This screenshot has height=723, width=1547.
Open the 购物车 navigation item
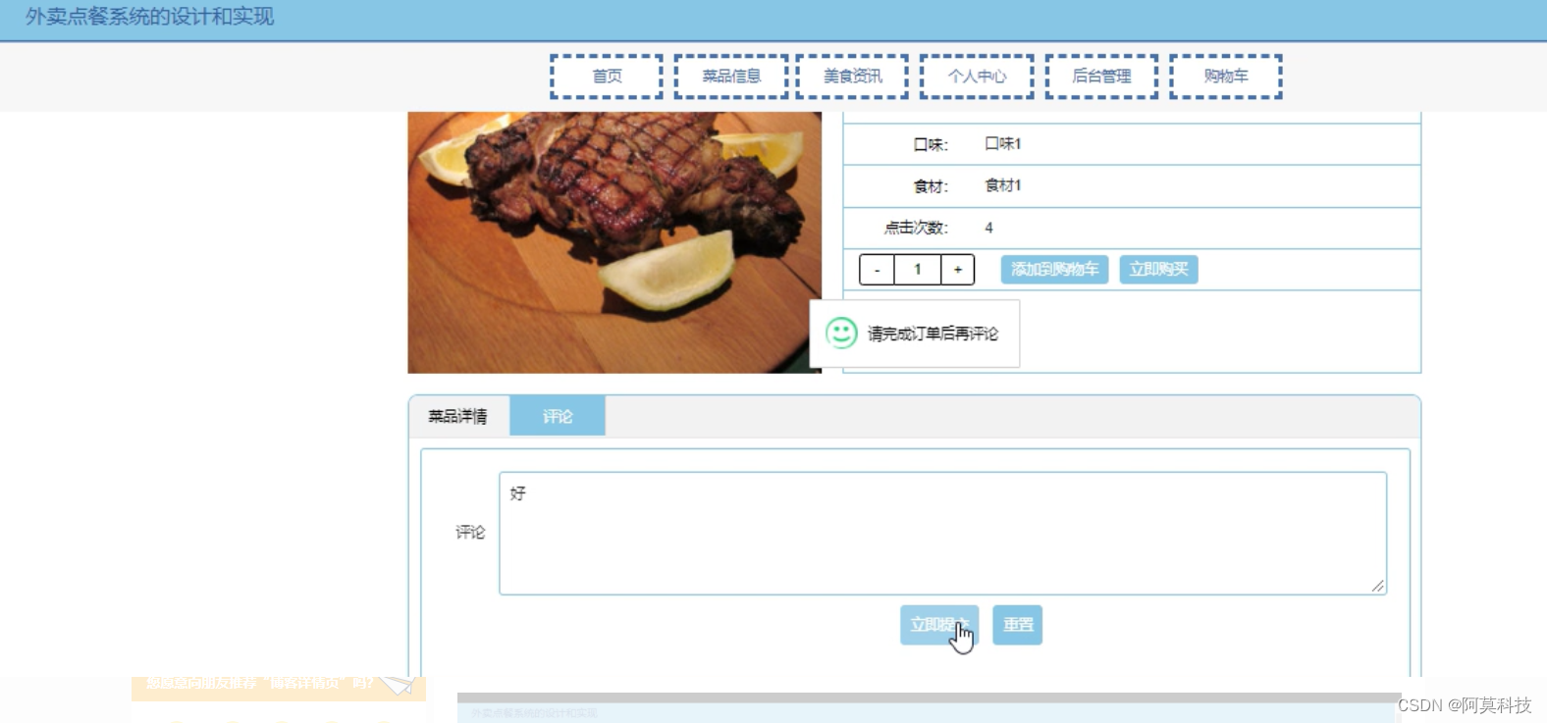coord(1226,77)
